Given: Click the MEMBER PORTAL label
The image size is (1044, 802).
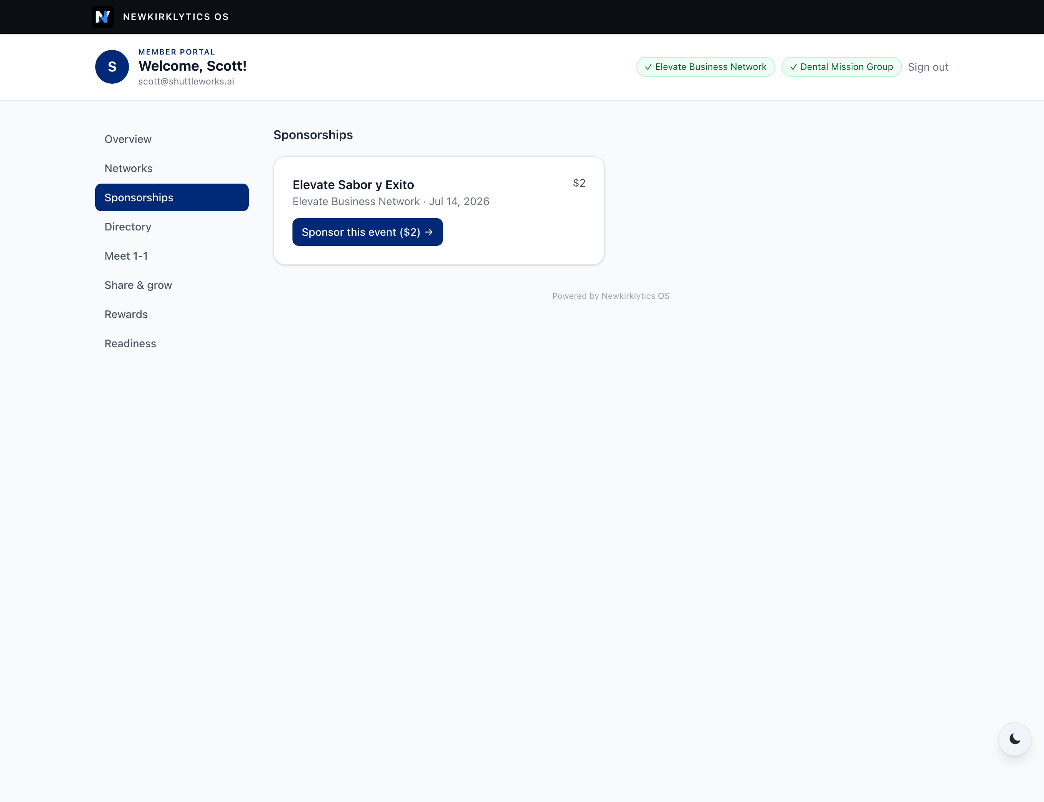Looking at the screenshot, I should [177, 52].
